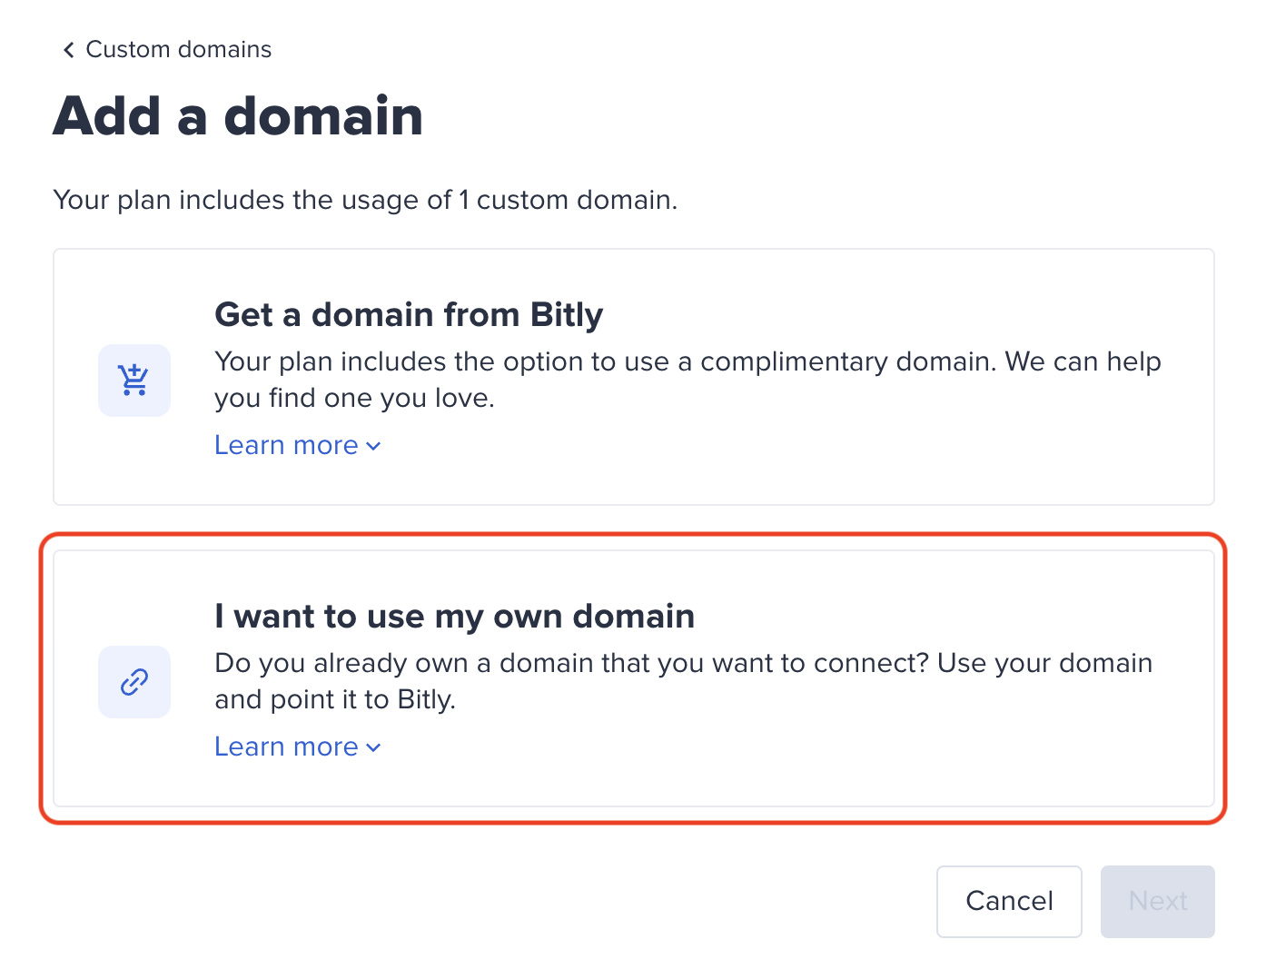Click the chevron beside second Learn more link
Screen dimensions: 1276x969
(372, 747)
